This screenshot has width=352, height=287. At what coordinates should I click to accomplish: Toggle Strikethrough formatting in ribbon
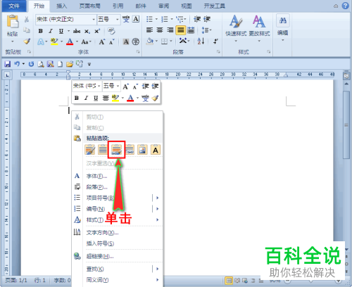coord(77,31)
